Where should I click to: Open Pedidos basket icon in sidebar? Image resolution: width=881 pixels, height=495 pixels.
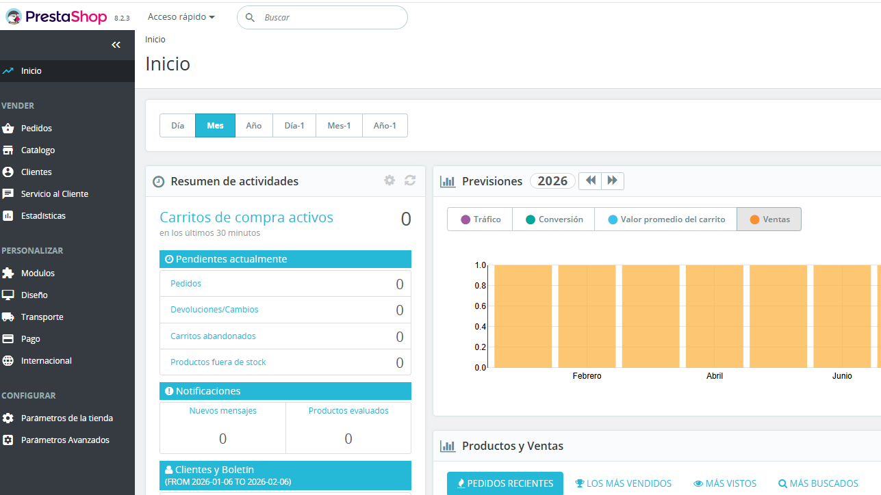(8, 129)
